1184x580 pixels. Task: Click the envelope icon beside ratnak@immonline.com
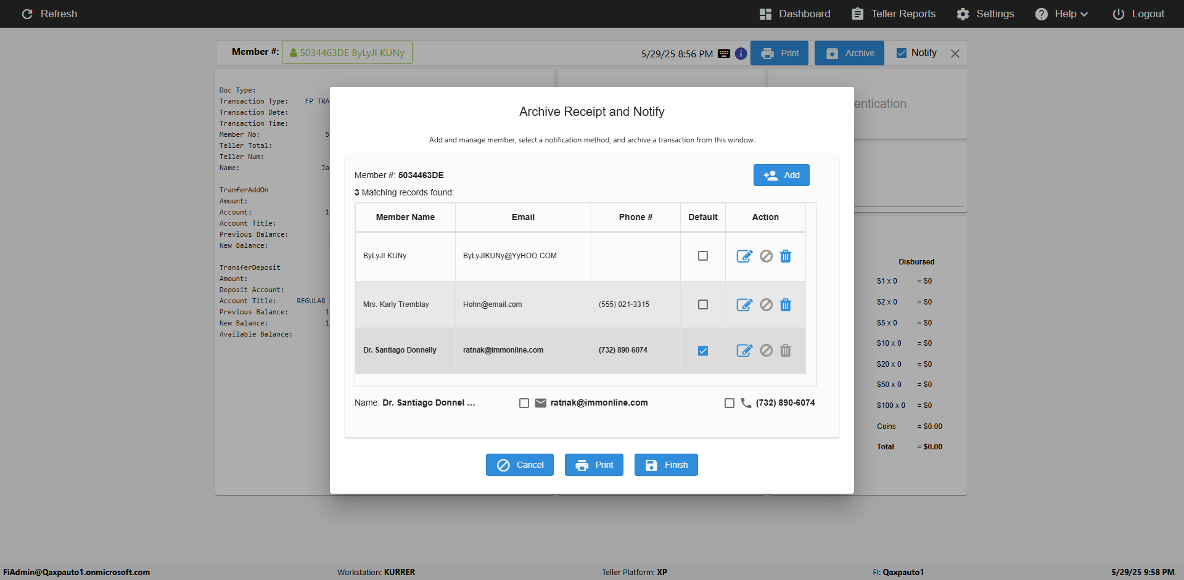(541, 403)
